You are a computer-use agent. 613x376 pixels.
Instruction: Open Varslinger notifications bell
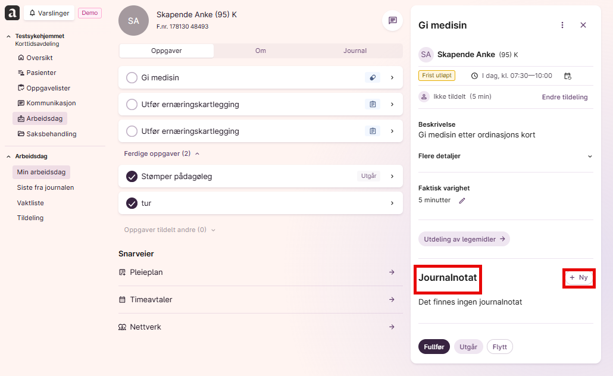[x=49, y=13]
